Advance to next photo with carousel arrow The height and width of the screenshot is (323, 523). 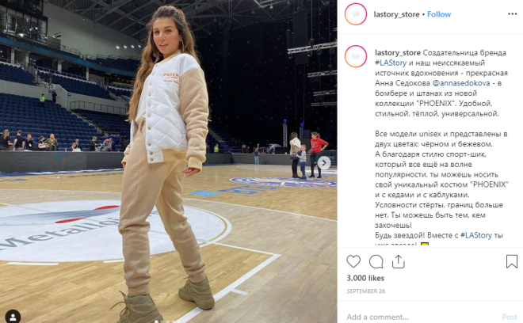324,162
